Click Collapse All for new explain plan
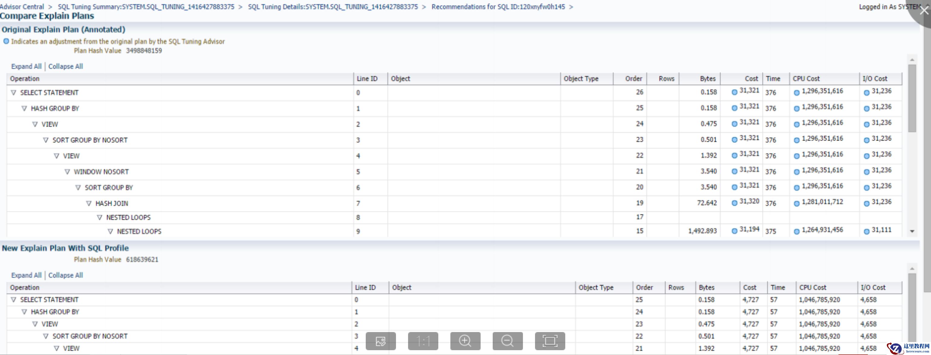931x355 pixels. coord(65,275)
